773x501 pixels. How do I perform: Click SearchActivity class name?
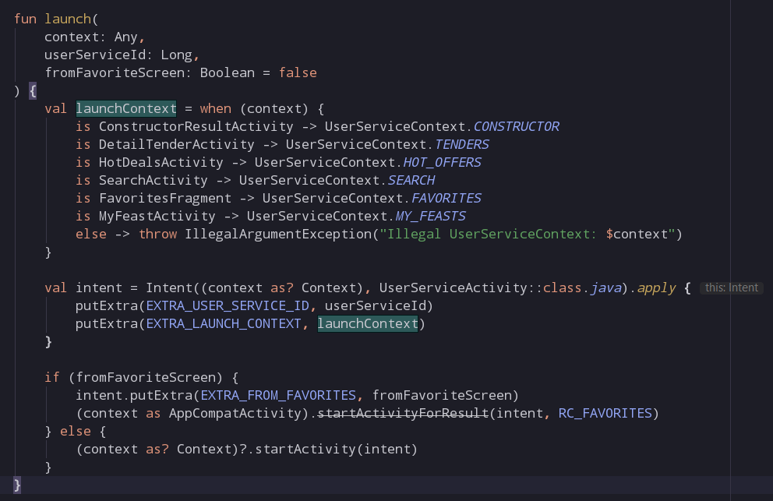pyautogui.click(x=153, y=181)
